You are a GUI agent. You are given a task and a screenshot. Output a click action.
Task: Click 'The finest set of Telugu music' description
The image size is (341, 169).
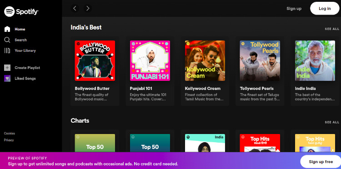[260, 97]
